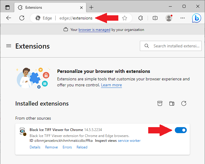The width and height of the screenshot is (205, 164).
Task: Open Bing chat sidebar icon
Action: [197, 18]
